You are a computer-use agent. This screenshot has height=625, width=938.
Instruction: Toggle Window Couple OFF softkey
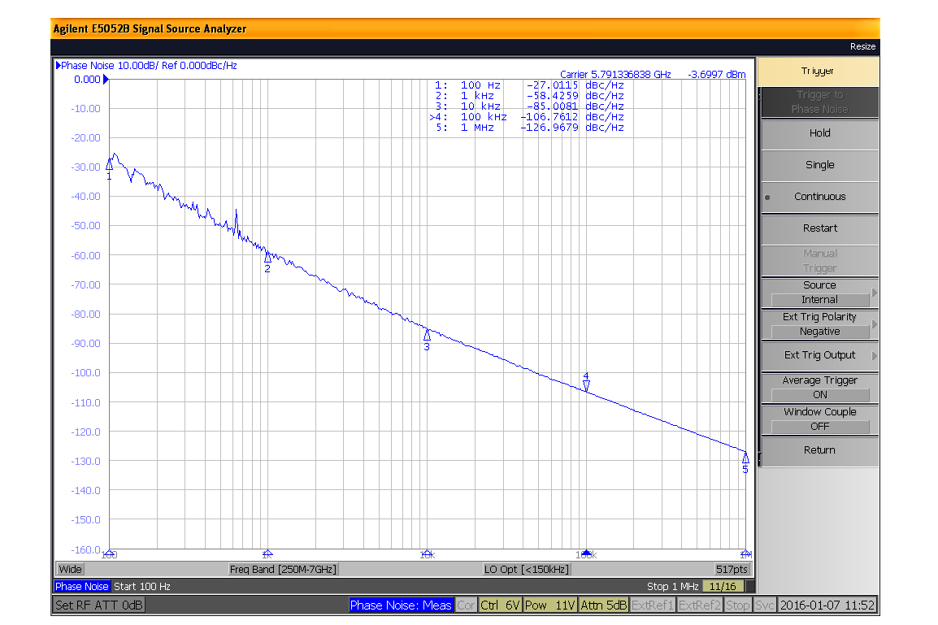coord(819,419)
